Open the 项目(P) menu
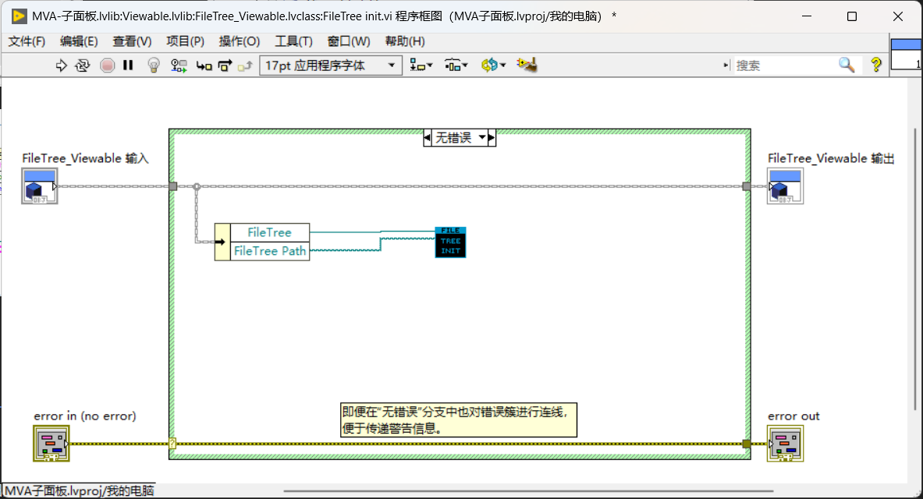This screenshot has height=499, width=923. coord(185,41)
